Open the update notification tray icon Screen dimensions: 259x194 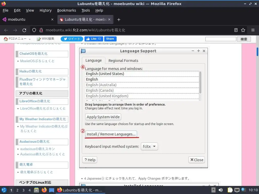243,189
